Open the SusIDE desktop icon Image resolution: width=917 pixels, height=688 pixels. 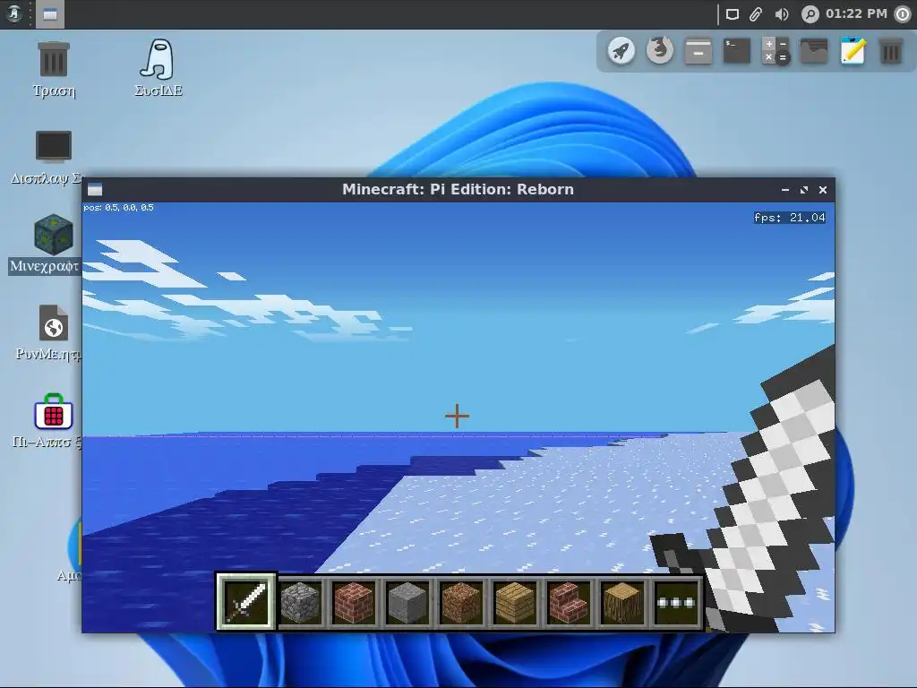[158, 67]
